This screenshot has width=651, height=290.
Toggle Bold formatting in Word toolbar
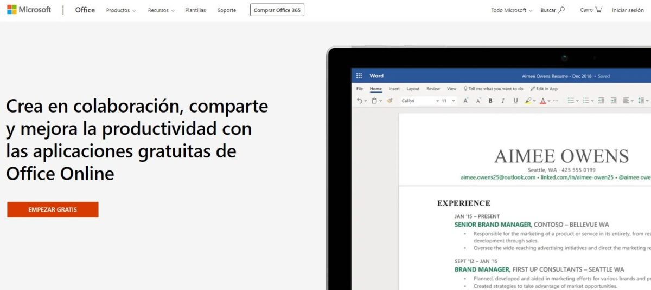pos(490,101)
